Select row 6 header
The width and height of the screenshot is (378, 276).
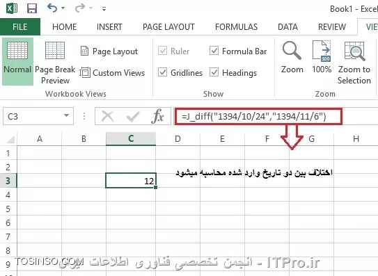[8, 222]
